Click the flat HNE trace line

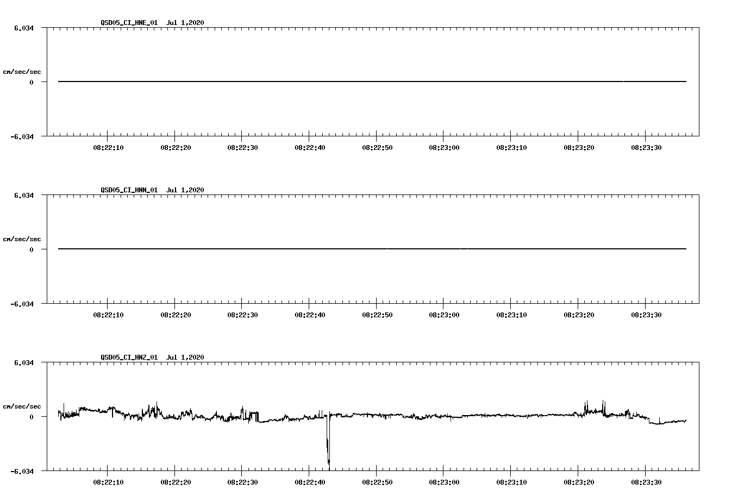click(x=372, y=81)
